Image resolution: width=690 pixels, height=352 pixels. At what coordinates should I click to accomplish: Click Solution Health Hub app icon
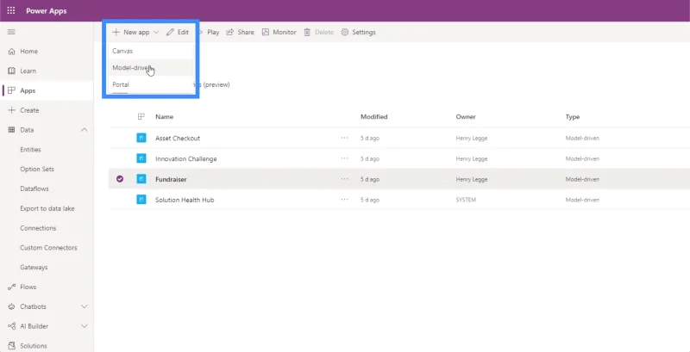coord(141,200)
